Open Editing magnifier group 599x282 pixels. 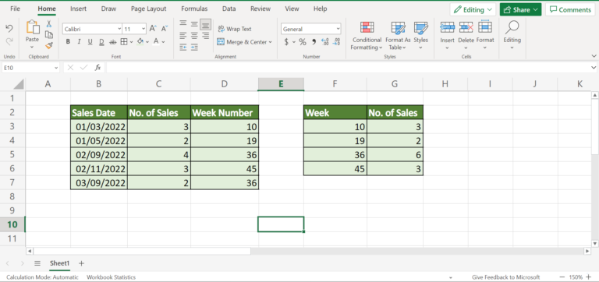coord(512,35)
